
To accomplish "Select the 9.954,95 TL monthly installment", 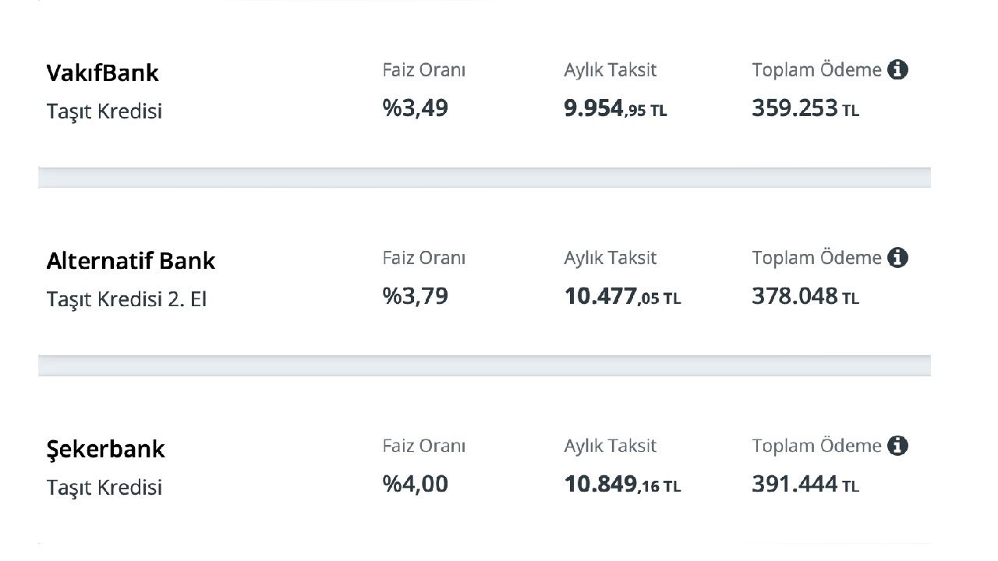I will pyautogui.click(x=616, y=108).
